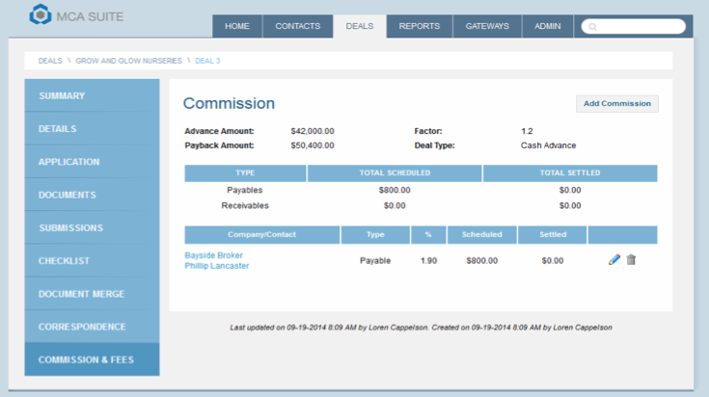Open the SUMMARY sidebar section
709x397 pixels.
tap(92, 95)
